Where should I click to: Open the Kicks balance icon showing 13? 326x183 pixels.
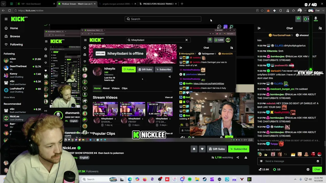tap(277, 170)
